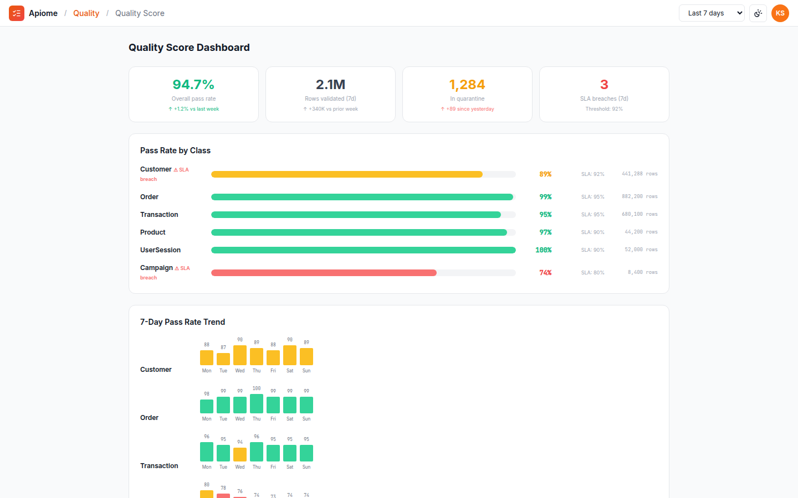This screenshot has width=798, height=498.
Task: Click Transaction trend Wednesday yellow bar
Action: pyautogui.click(x=240, y=454)
